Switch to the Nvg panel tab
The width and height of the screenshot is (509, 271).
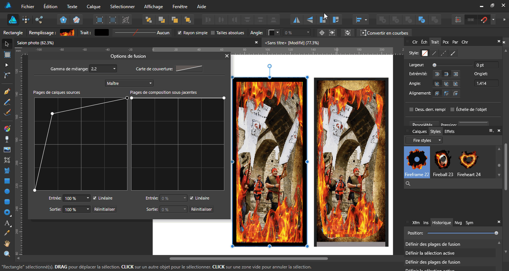pos(458,223)
